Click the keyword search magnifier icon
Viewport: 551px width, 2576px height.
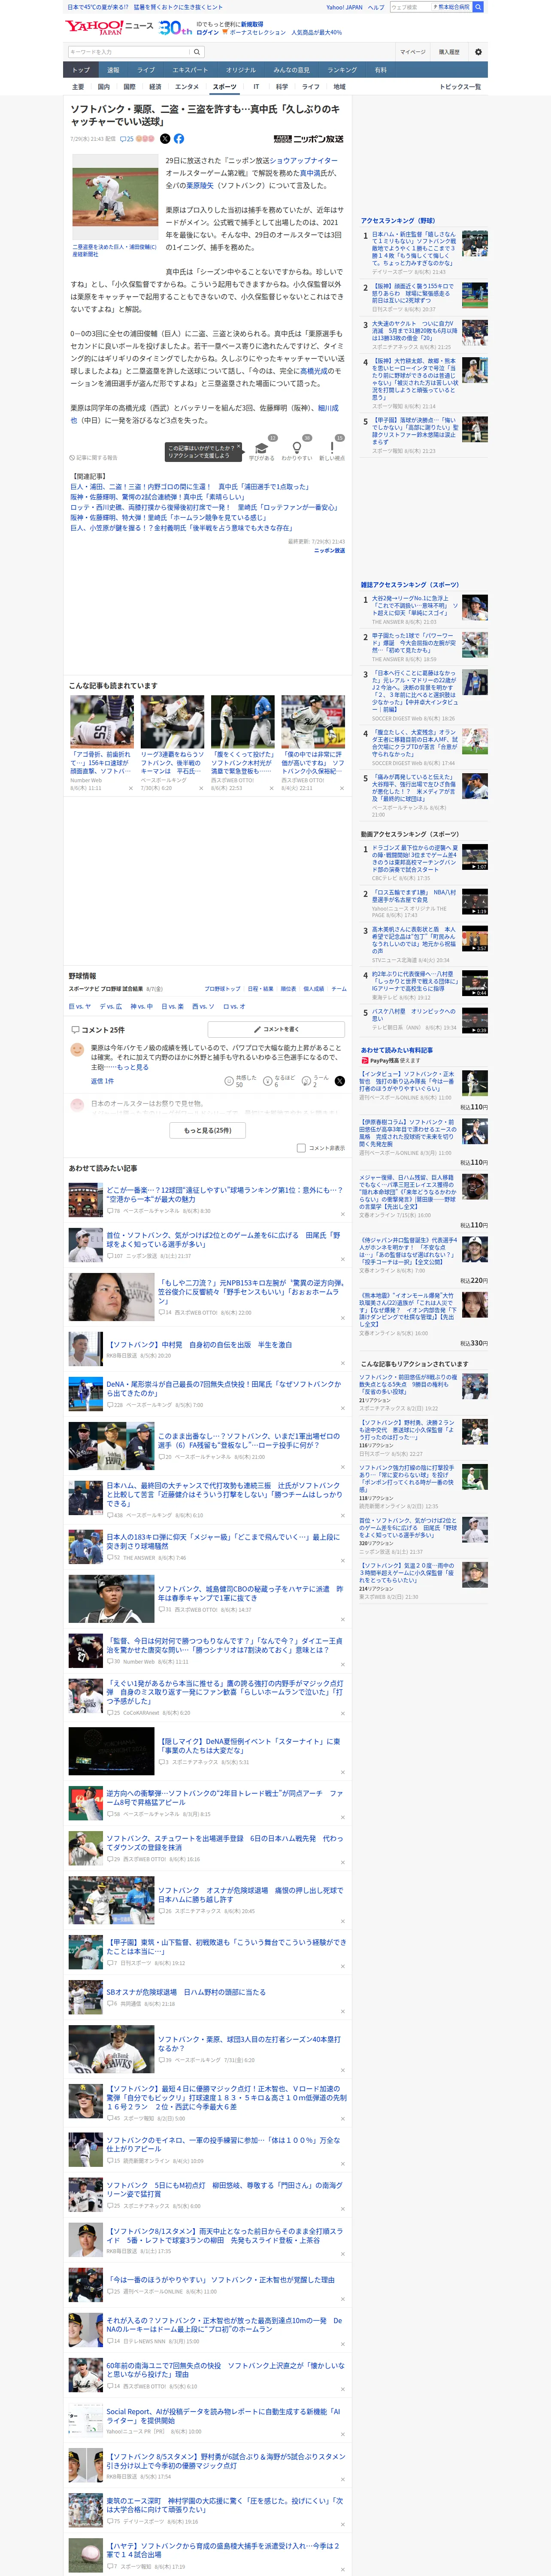197,52
